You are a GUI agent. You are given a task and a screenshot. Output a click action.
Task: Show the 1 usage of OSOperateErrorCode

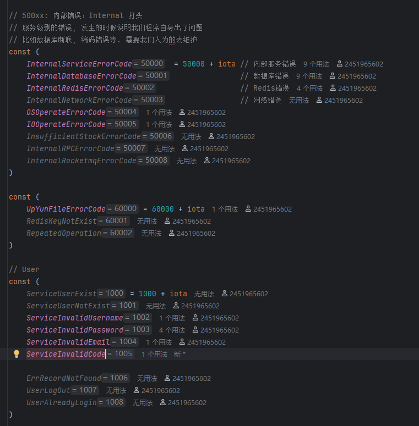(x=159, y=113)
